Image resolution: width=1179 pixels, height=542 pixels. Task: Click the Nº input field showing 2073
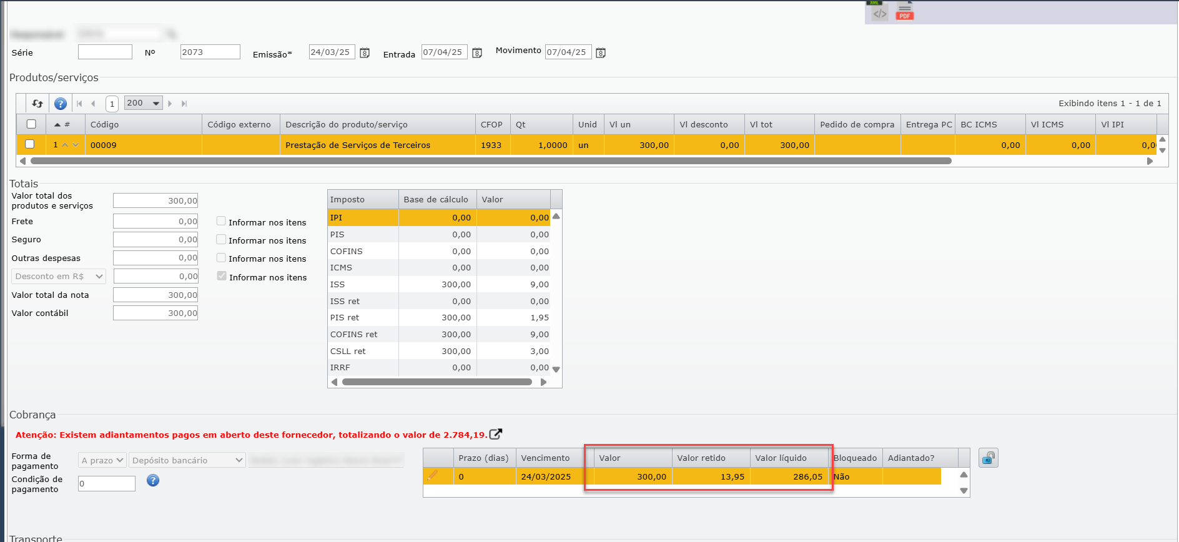[210, 52]
